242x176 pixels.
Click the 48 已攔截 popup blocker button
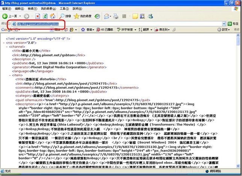105,29
